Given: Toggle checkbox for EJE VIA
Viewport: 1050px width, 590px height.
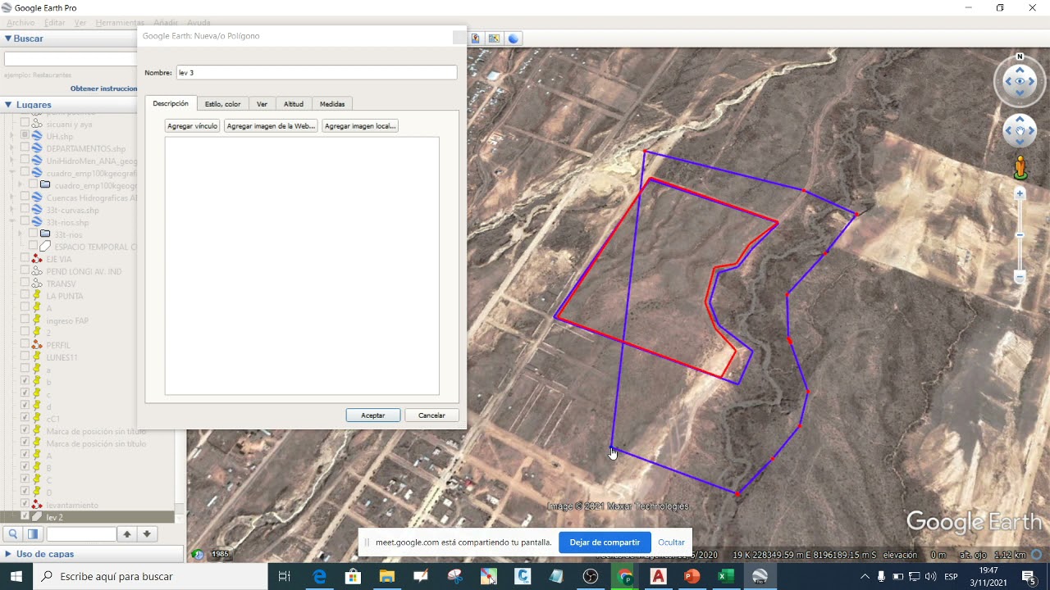Looking at the screenshot, I should point(25,259).
